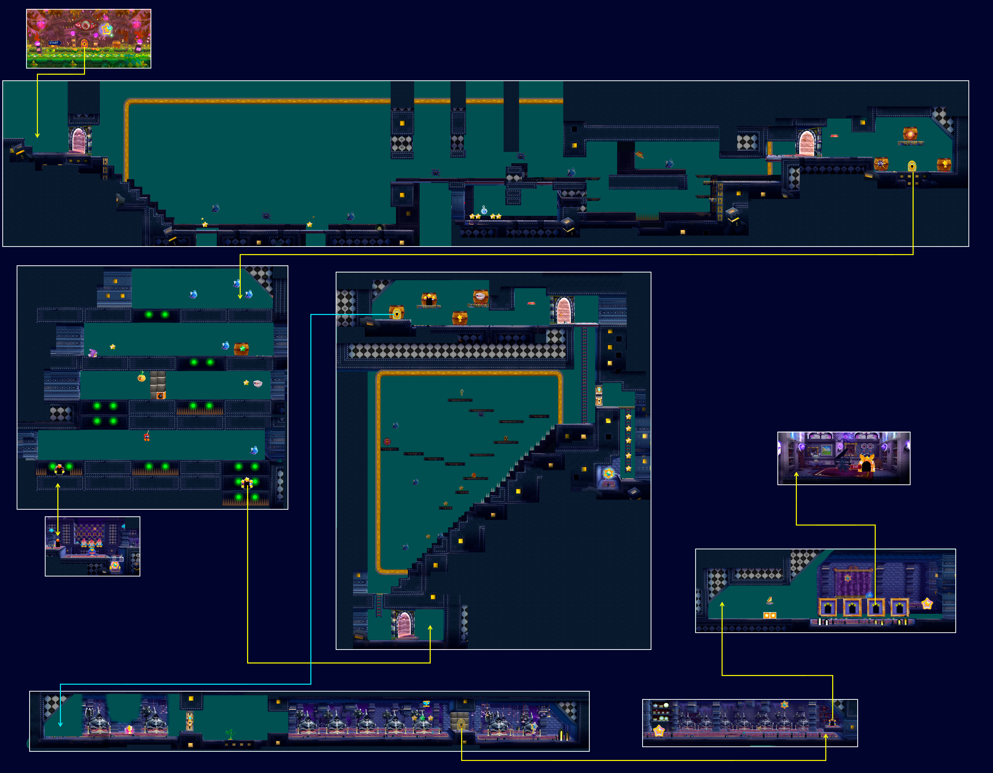Viewport: 993px width, 773px height.
Task: Click the barrel with the purple enemy face
Action: point(881,164)
